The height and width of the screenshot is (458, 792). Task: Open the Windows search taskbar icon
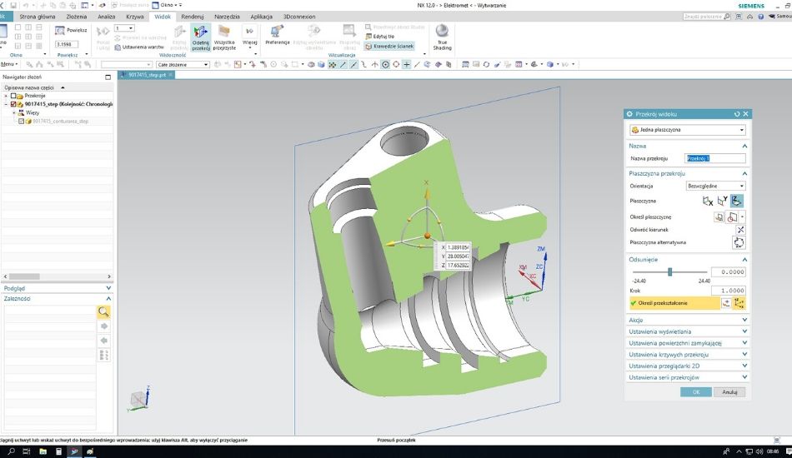[11, 451]
